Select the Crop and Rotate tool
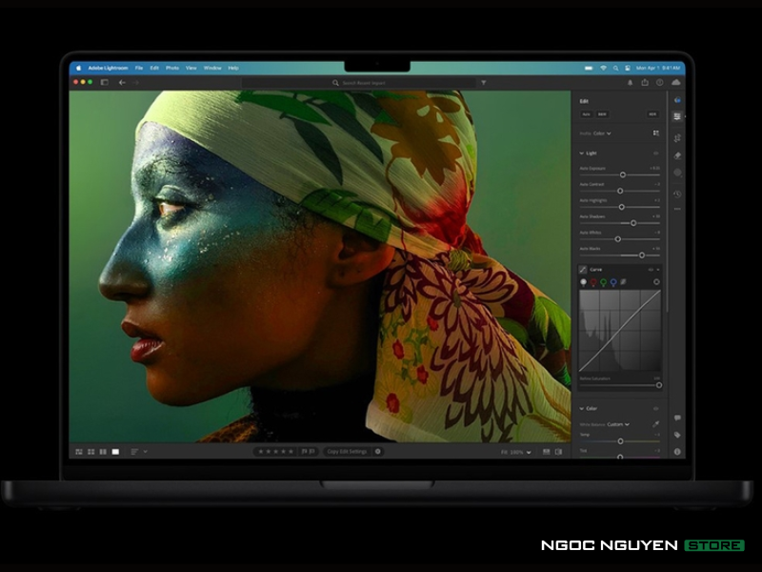The height and width of the screenshot is (572, 762). tap(677, 137)
